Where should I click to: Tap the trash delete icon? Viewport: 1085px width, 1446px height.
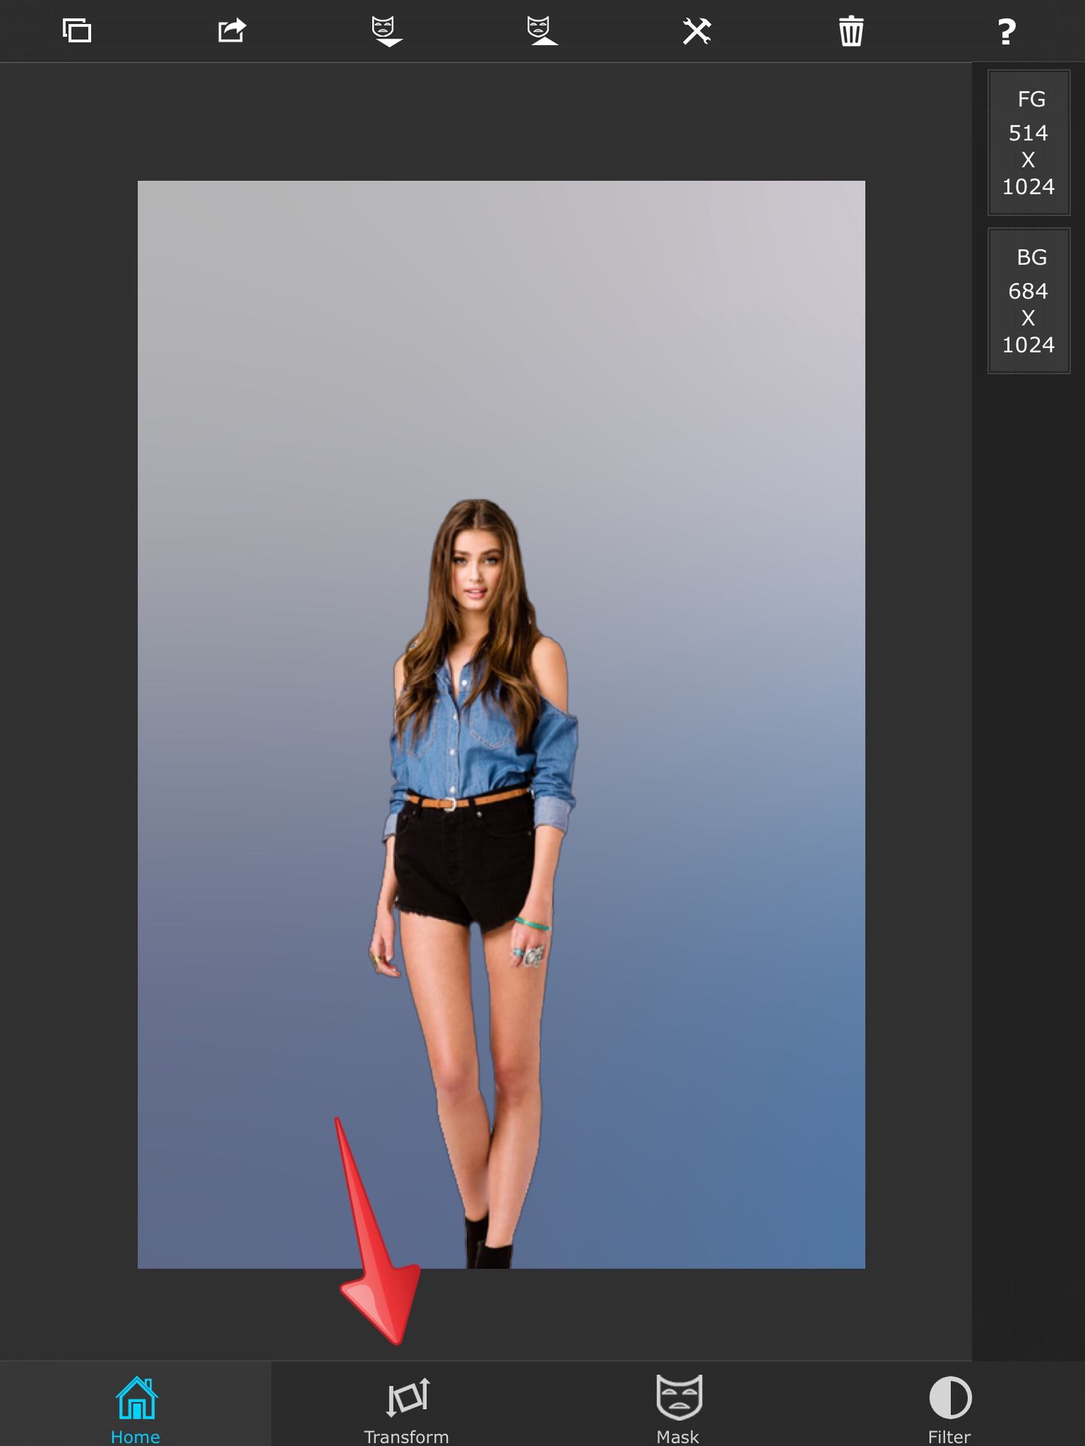coord(851,31)
